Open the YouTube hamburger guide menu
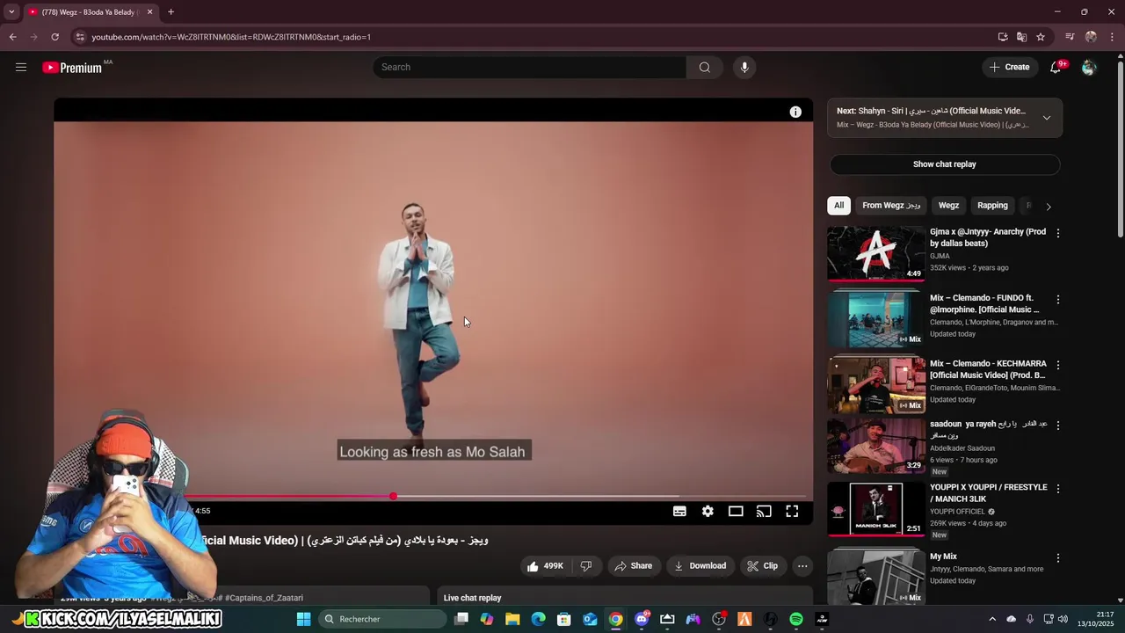The width and height of the screenshot is (1125, 633). pyautogui.click(x=21, y=67)
